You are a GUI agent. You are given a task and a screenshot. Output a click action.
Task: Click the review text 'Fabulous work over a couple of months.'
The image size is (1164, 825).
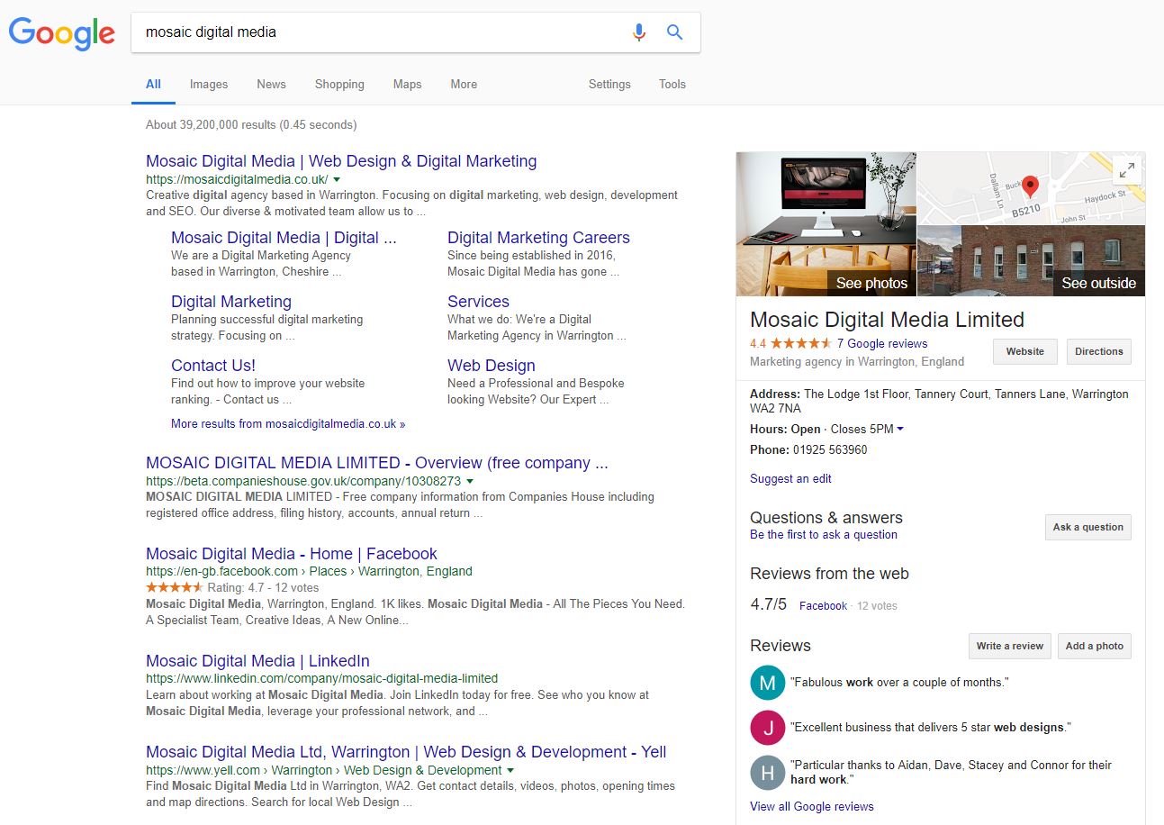coord(899,682)
